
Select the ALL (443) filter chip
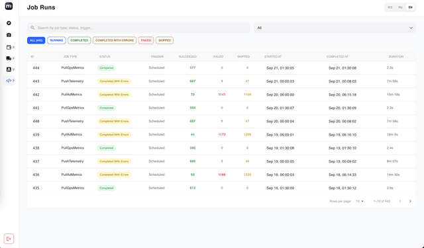click(x=36, y=40)
